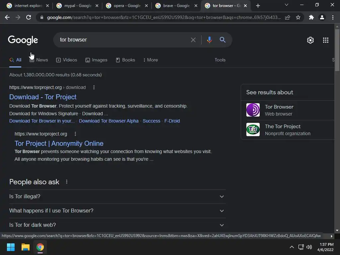The image size is (340, 255).
Task: Open Download Tor Browser in your... sitelink
Action: pyautogui.click(x=42, y=121)
